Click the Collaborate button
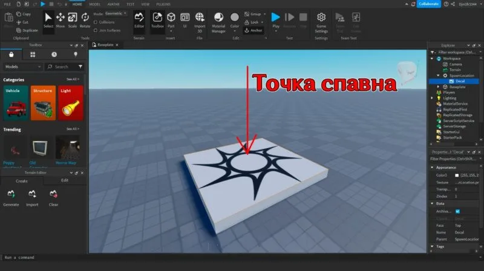The image size is (484, 271). tap(429, 4)
